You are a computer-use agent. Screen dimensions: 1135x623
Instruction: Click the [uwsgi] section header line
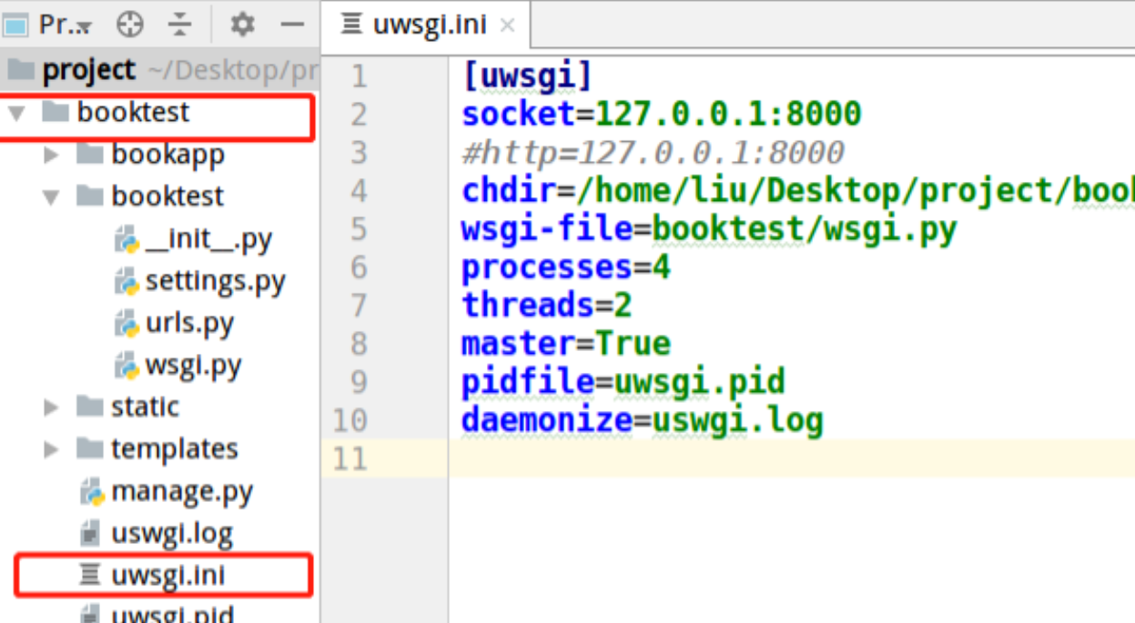pos(527,76)
